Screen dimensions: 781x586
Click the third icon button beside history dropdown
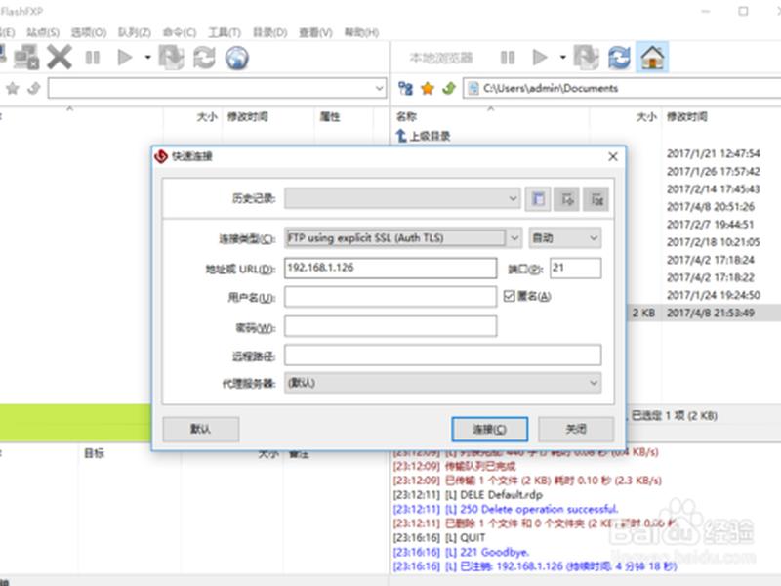[x=596, y=199]
